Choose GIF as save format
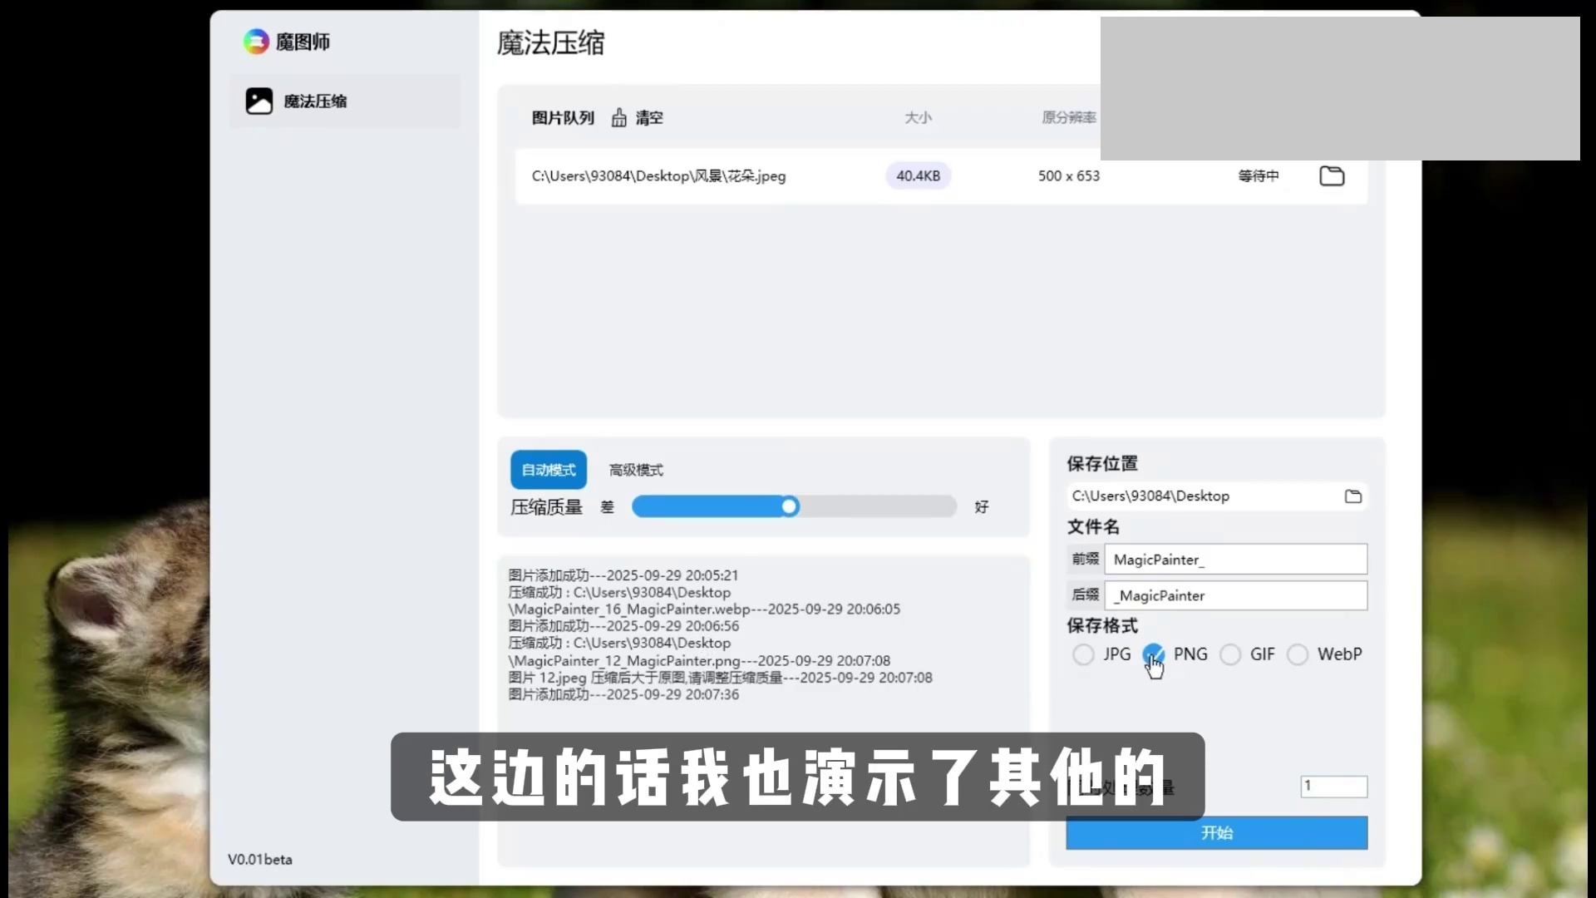 [x=1230, y=655]
